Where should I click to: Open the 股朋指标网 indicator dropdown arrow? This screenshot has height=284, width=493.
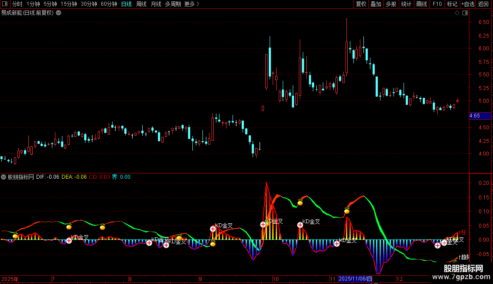point(4,177)
